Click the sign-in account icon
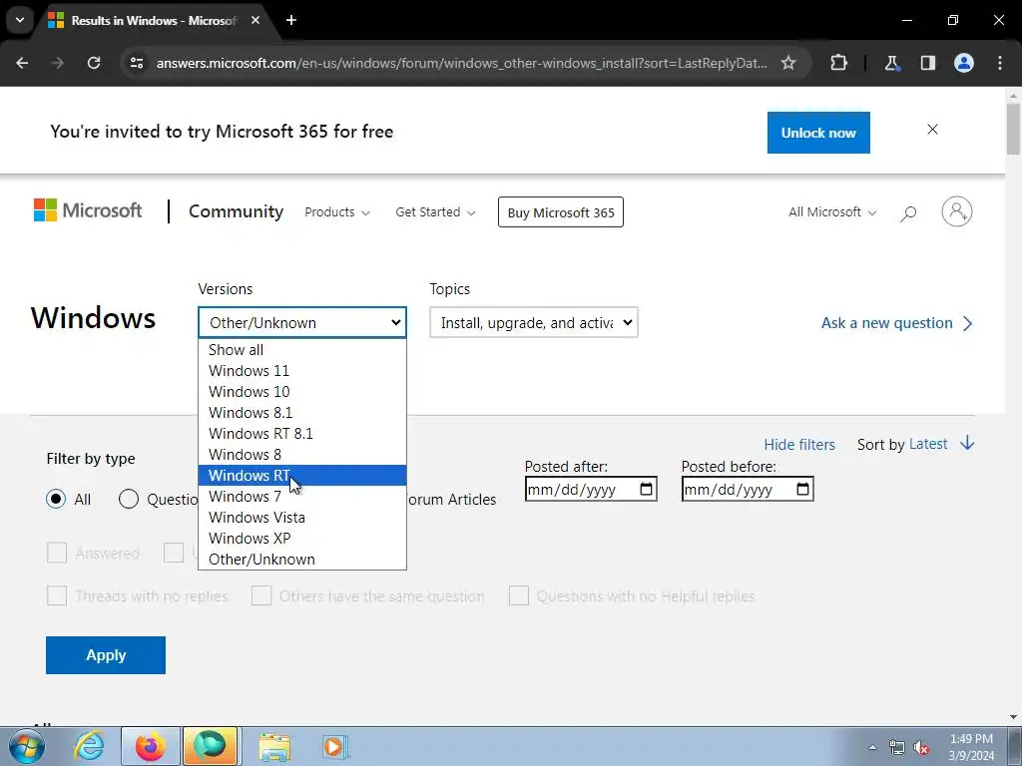This screenshot has width=1022, height=766. point(957,211)
